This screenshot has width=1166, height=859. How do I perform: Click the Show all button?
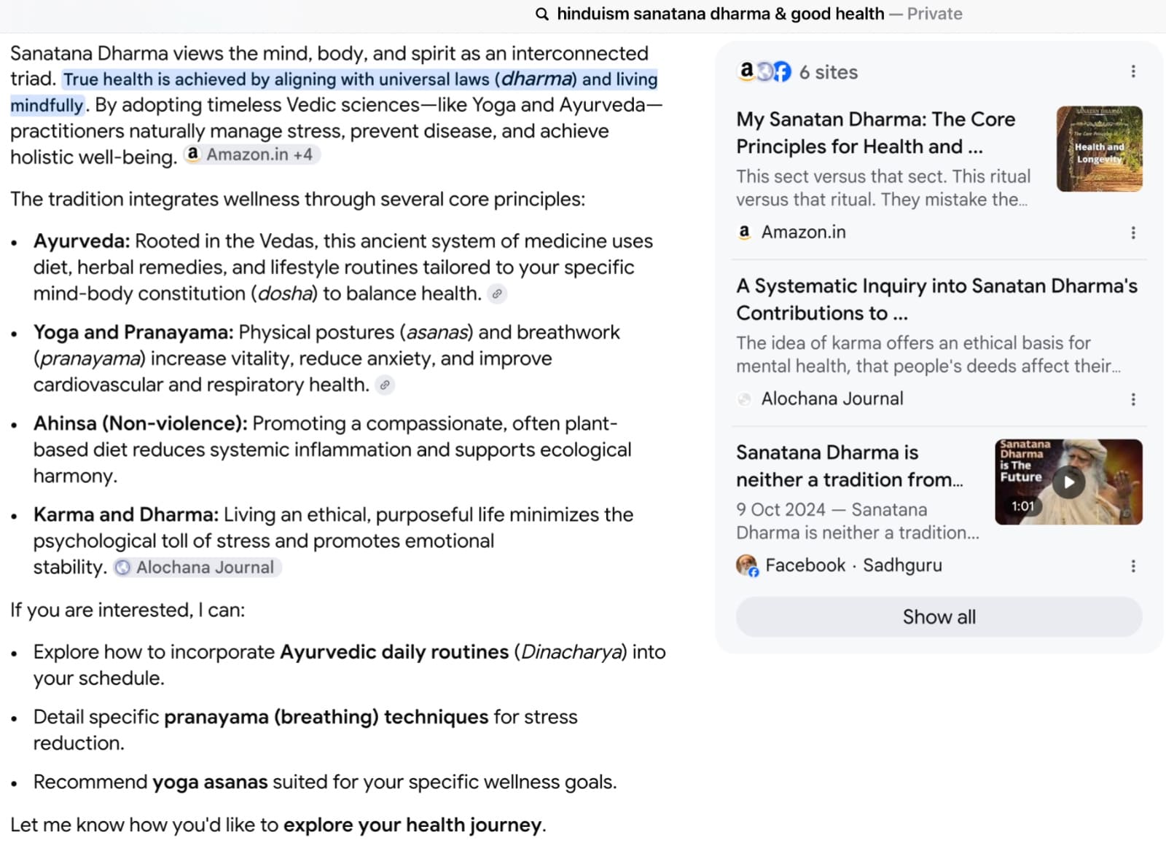(x=939, y=617)
